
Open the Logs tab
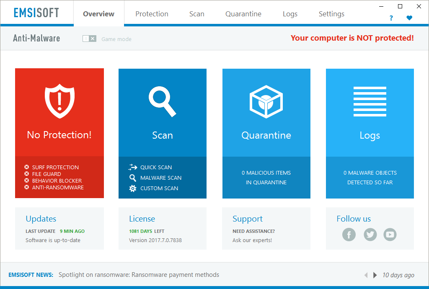click(x=290, y=14)
